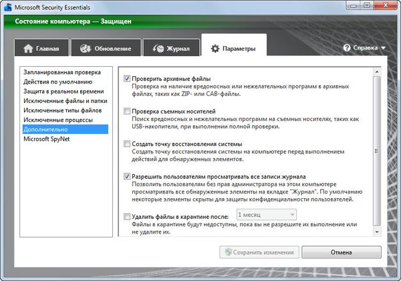
Task: Minimize the Security Essentials window
Action: [354, 5]
